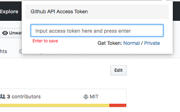This screenshot has width=180, height=112.
Task: View the 3 contributors link
Action: click(x=24, y=97)
